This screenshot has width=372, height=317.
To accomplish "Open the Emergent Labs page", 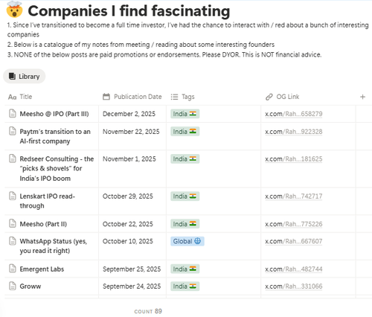I will [x=42, y=269].
